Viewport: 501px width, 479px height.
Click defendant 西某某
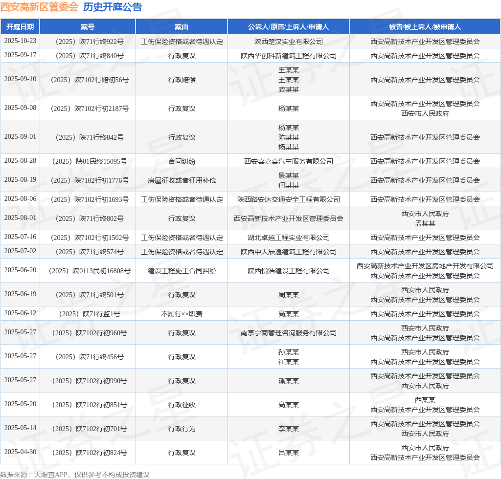point(425,400)
